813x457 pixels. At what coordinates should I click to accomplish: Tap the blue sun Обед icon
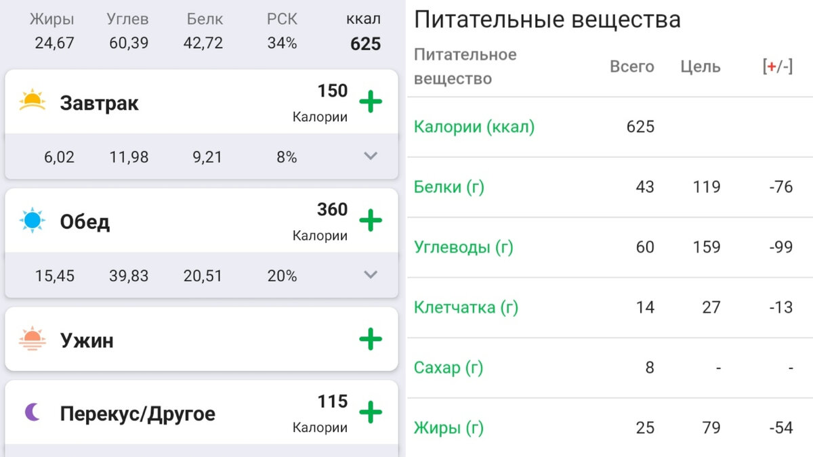coord(32,221)
